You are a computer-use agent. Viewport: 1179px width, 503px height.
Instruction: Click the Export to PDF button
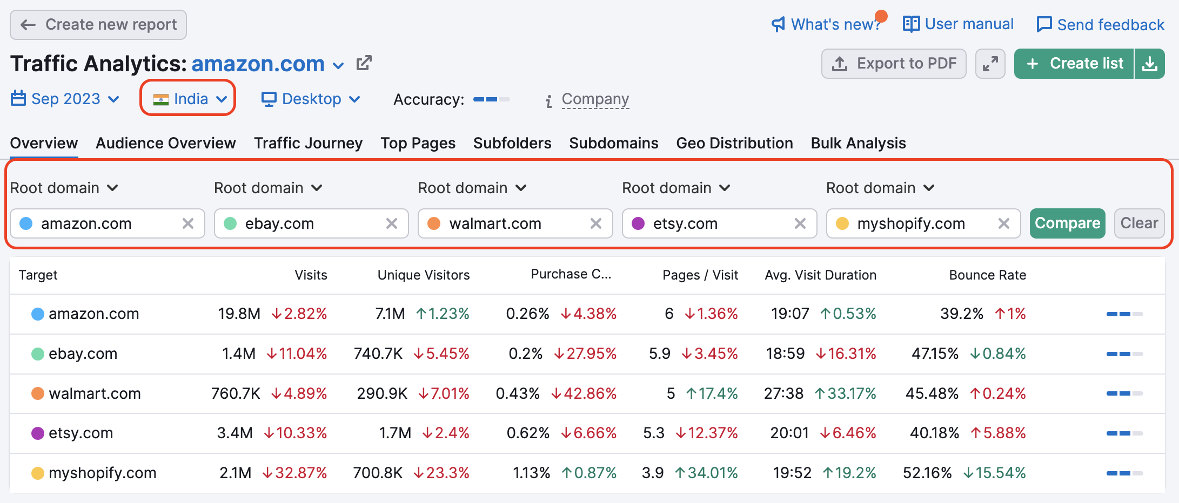[x=894, y=64]
